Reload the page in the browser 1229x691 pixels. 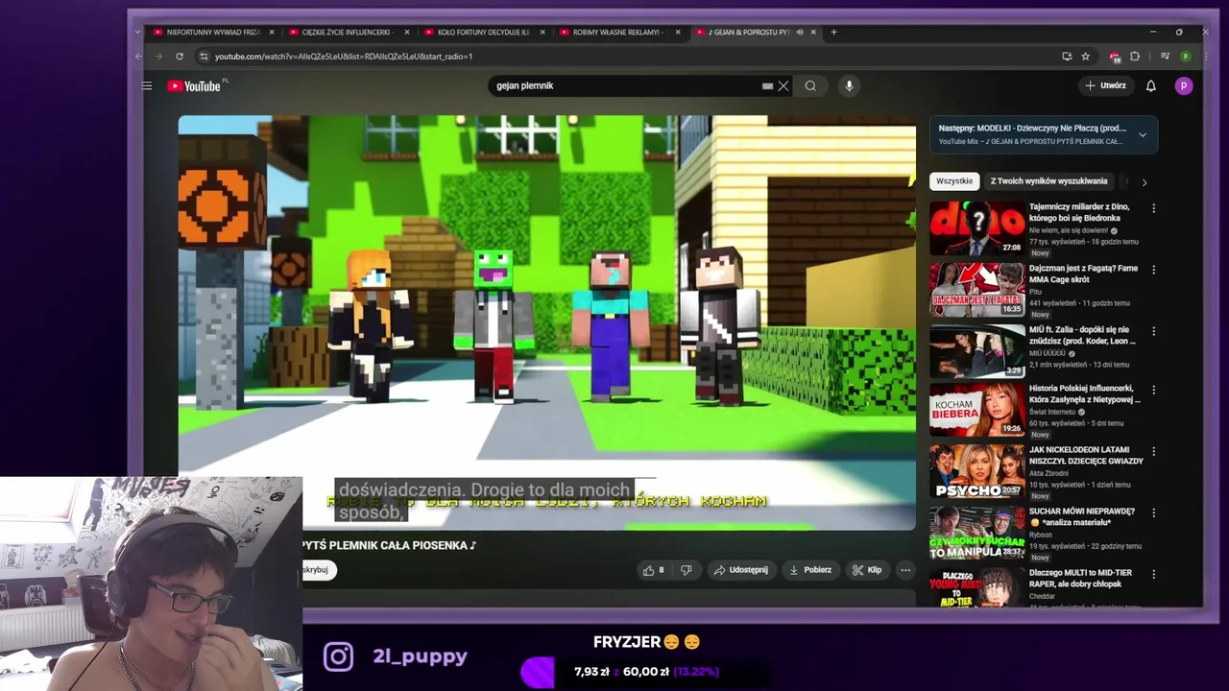179,56
